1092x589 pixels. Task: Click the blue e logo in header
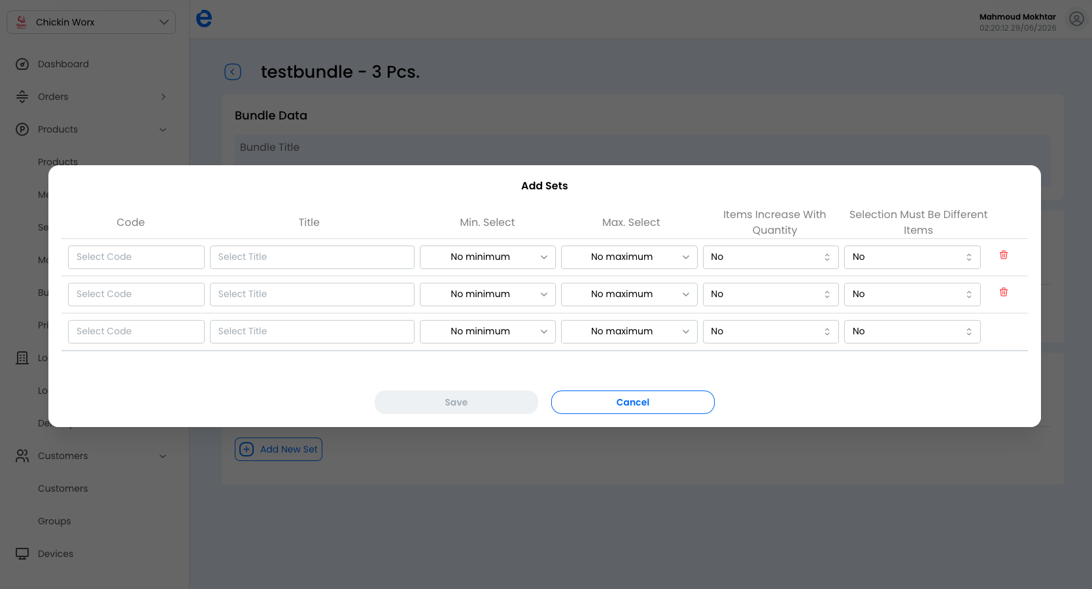click(x=204, y=18)
